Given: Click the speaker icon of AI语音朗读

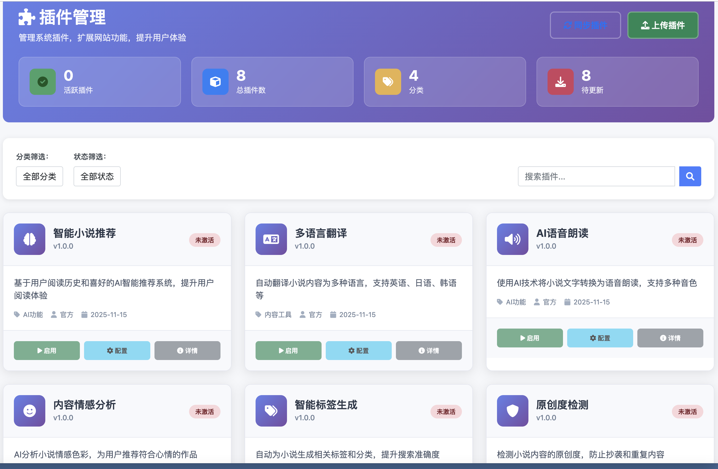Looking at the screenshot, I should pos(512,239).
